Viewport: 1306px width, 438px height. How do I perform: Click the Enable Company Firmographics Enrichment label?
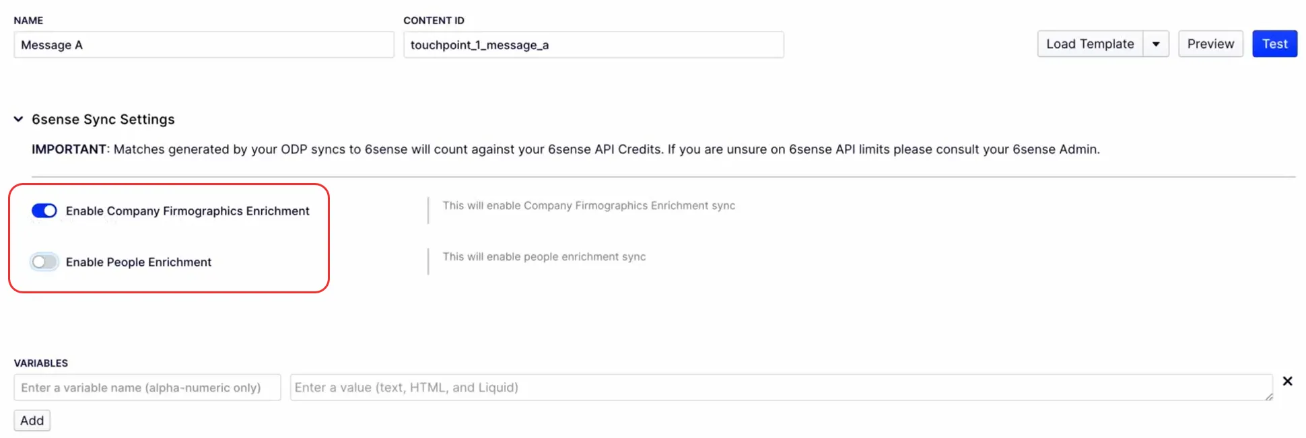188,211
